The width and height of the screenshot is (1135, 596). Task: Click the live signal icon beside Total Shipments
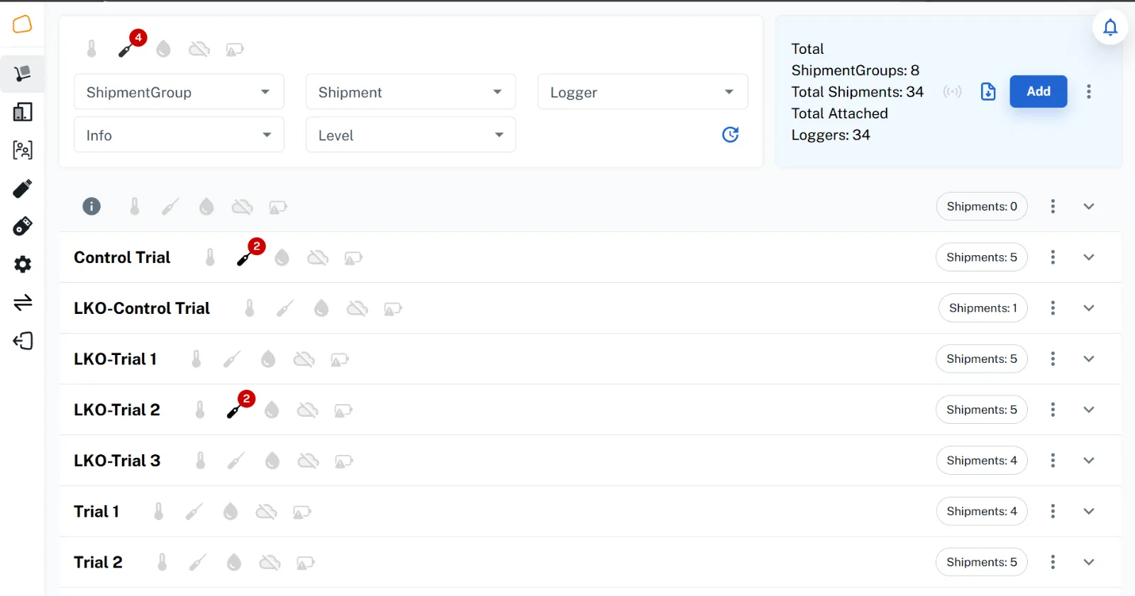point(952,91)
